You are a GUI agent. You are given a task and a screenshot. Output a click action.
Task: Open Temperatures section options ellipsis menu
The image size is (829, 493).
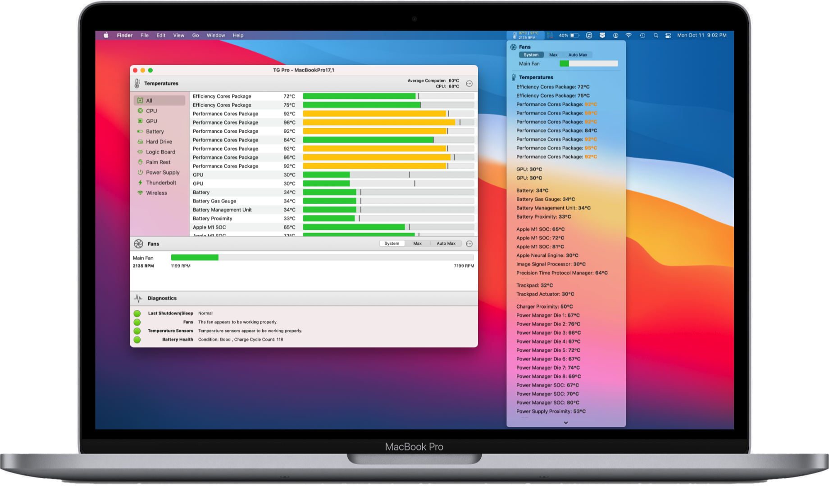(469, 84)
